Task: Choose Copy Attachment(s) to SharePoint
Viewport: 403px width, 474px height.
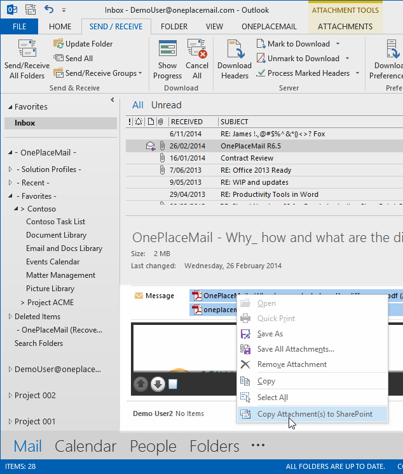Action: pos(314,415)
